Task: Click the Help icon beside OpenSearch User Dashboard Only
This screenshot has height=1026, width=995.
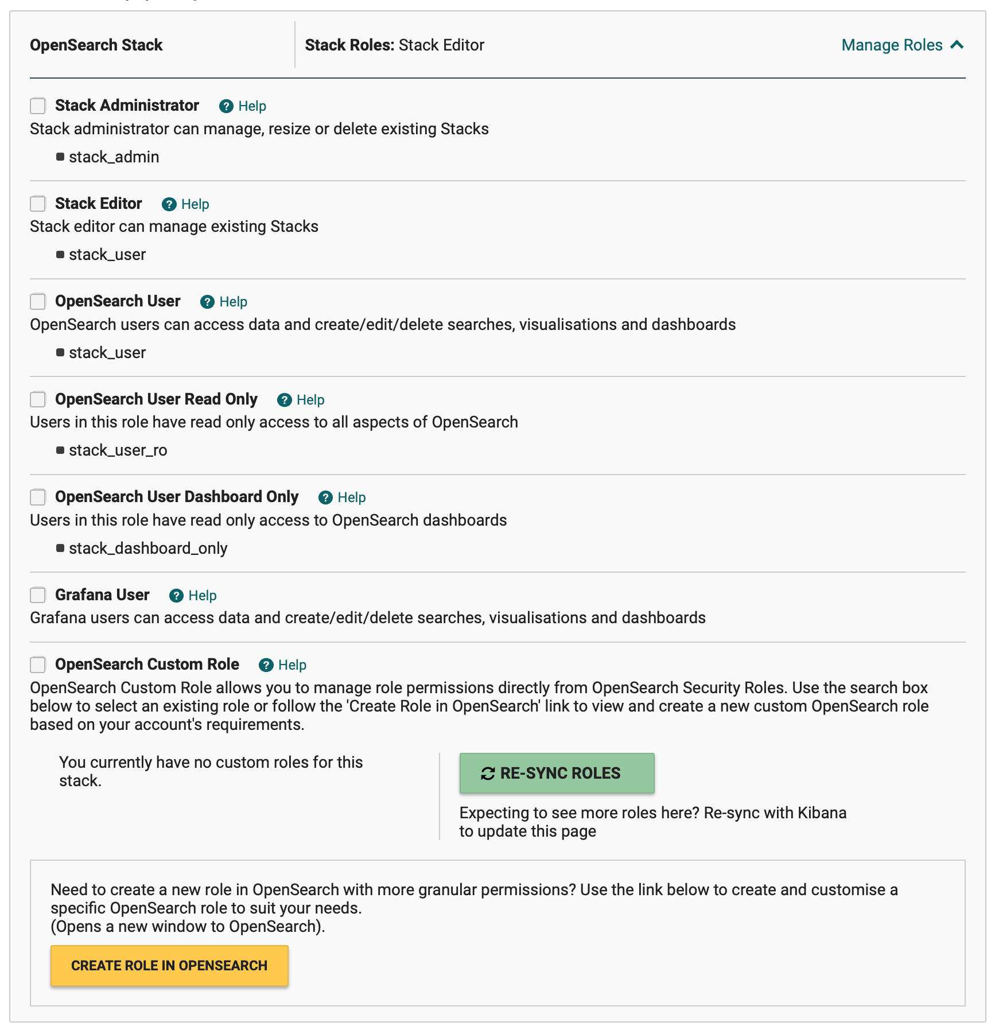Action: pos(325,498)
